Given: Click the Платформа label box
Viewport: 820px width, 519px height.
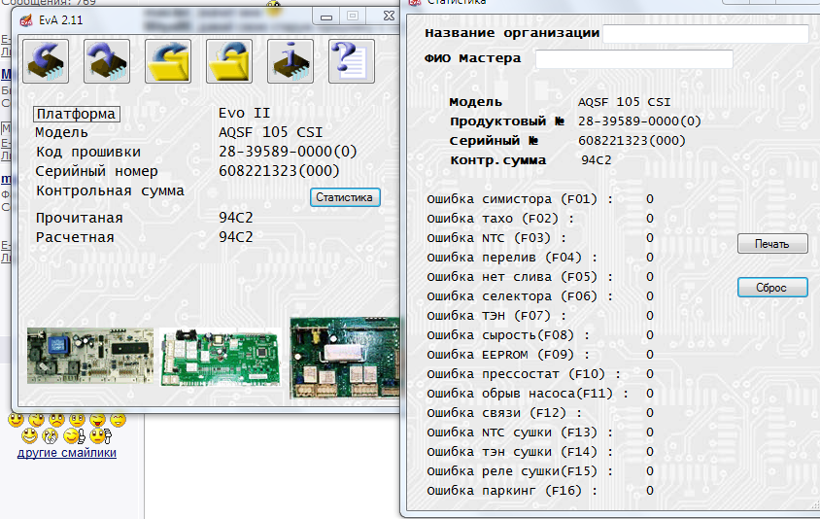Looking at the screenshot, I should point(77,114).
